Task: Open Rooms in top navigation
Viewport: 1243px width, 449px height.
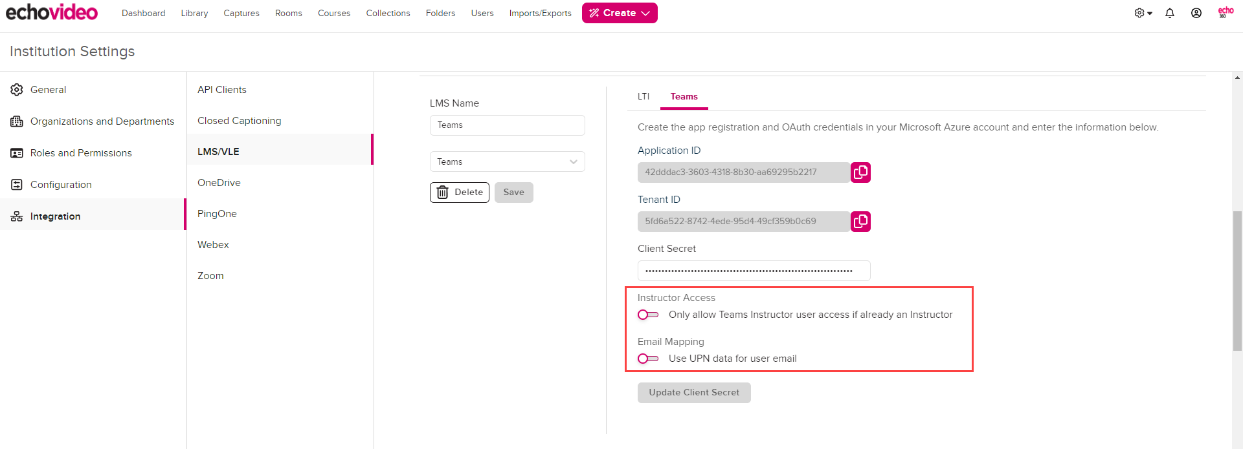Action: 289,13
